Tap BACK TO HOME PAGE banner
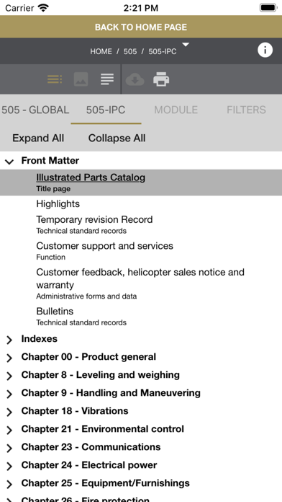The image size is (282, 502). tap(141, 27)
